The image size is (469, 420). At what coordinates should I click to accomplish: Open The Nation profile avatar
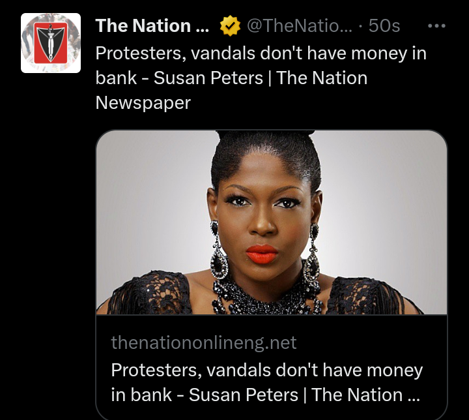click(x=51, y=43)
